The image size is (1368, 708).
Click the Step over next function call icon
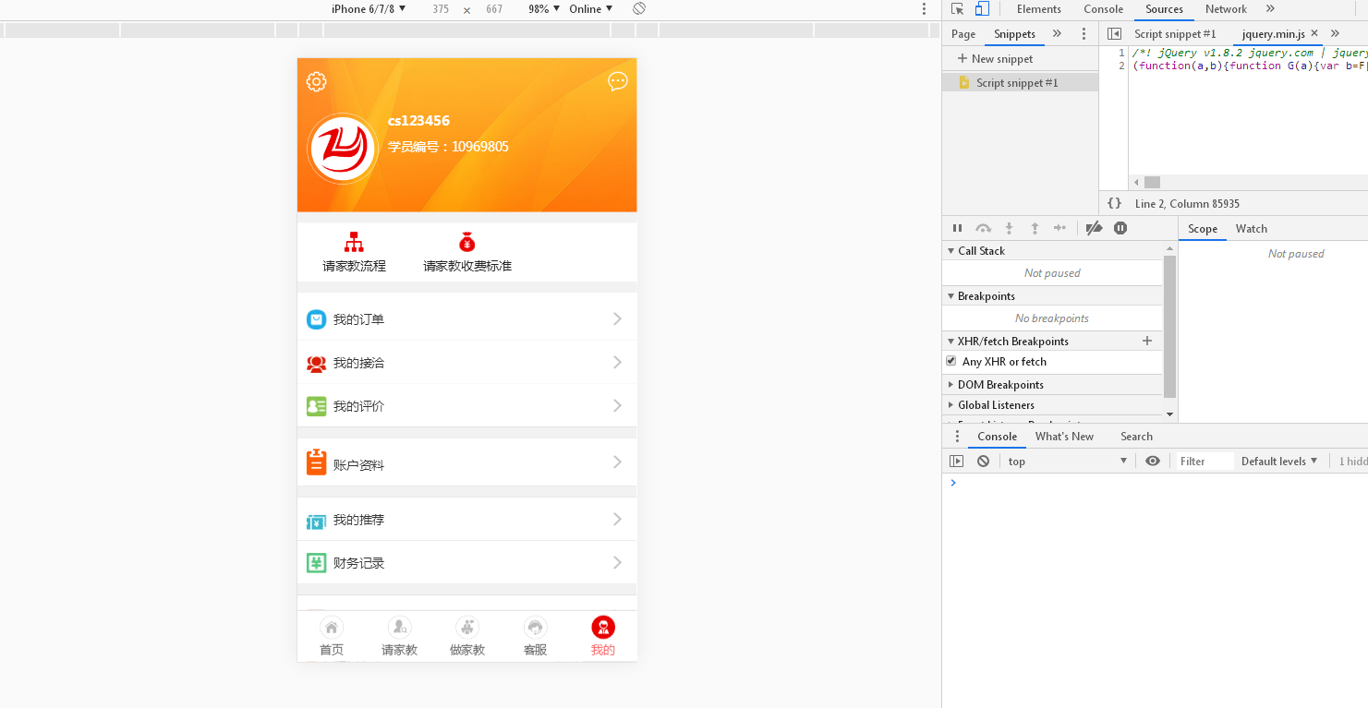pyautogui.click(x=983, y=228)
